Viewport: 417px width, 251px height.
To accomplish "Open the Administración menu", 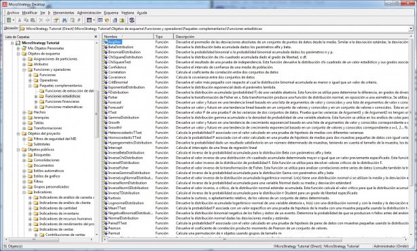I will tap(89, 13).
